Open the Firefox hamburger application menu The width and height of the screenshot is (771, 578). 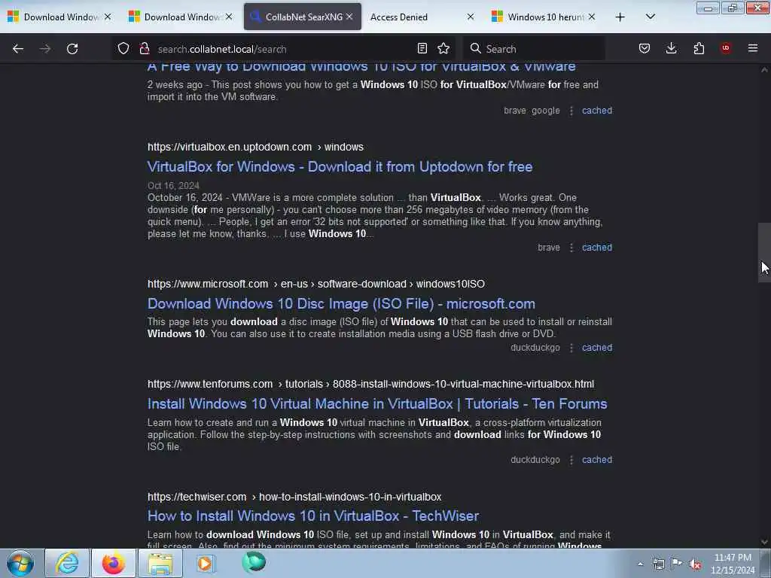(x=753, y=48)
